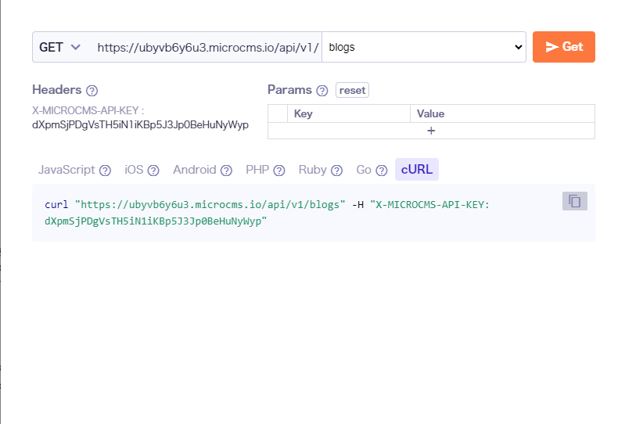Click help icon next to Android

tap(226, 171)
